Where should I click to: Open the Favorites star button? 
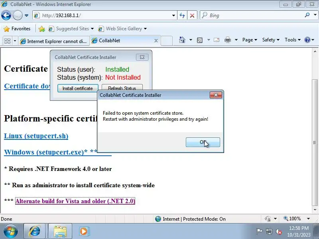(x=17, y=29)
